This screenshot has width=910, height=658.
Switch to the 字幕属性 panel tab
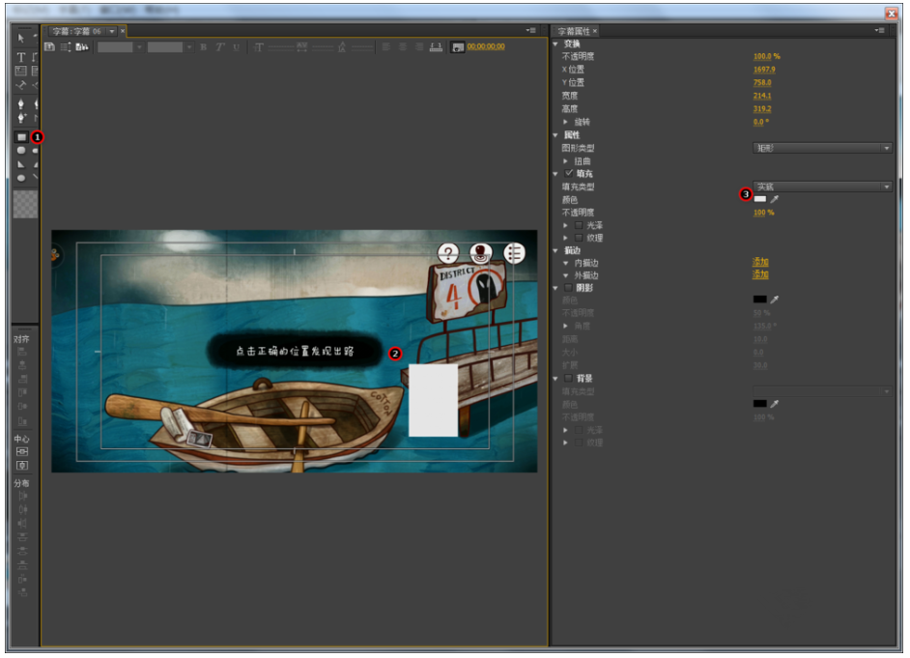click(x=574, y=31)
